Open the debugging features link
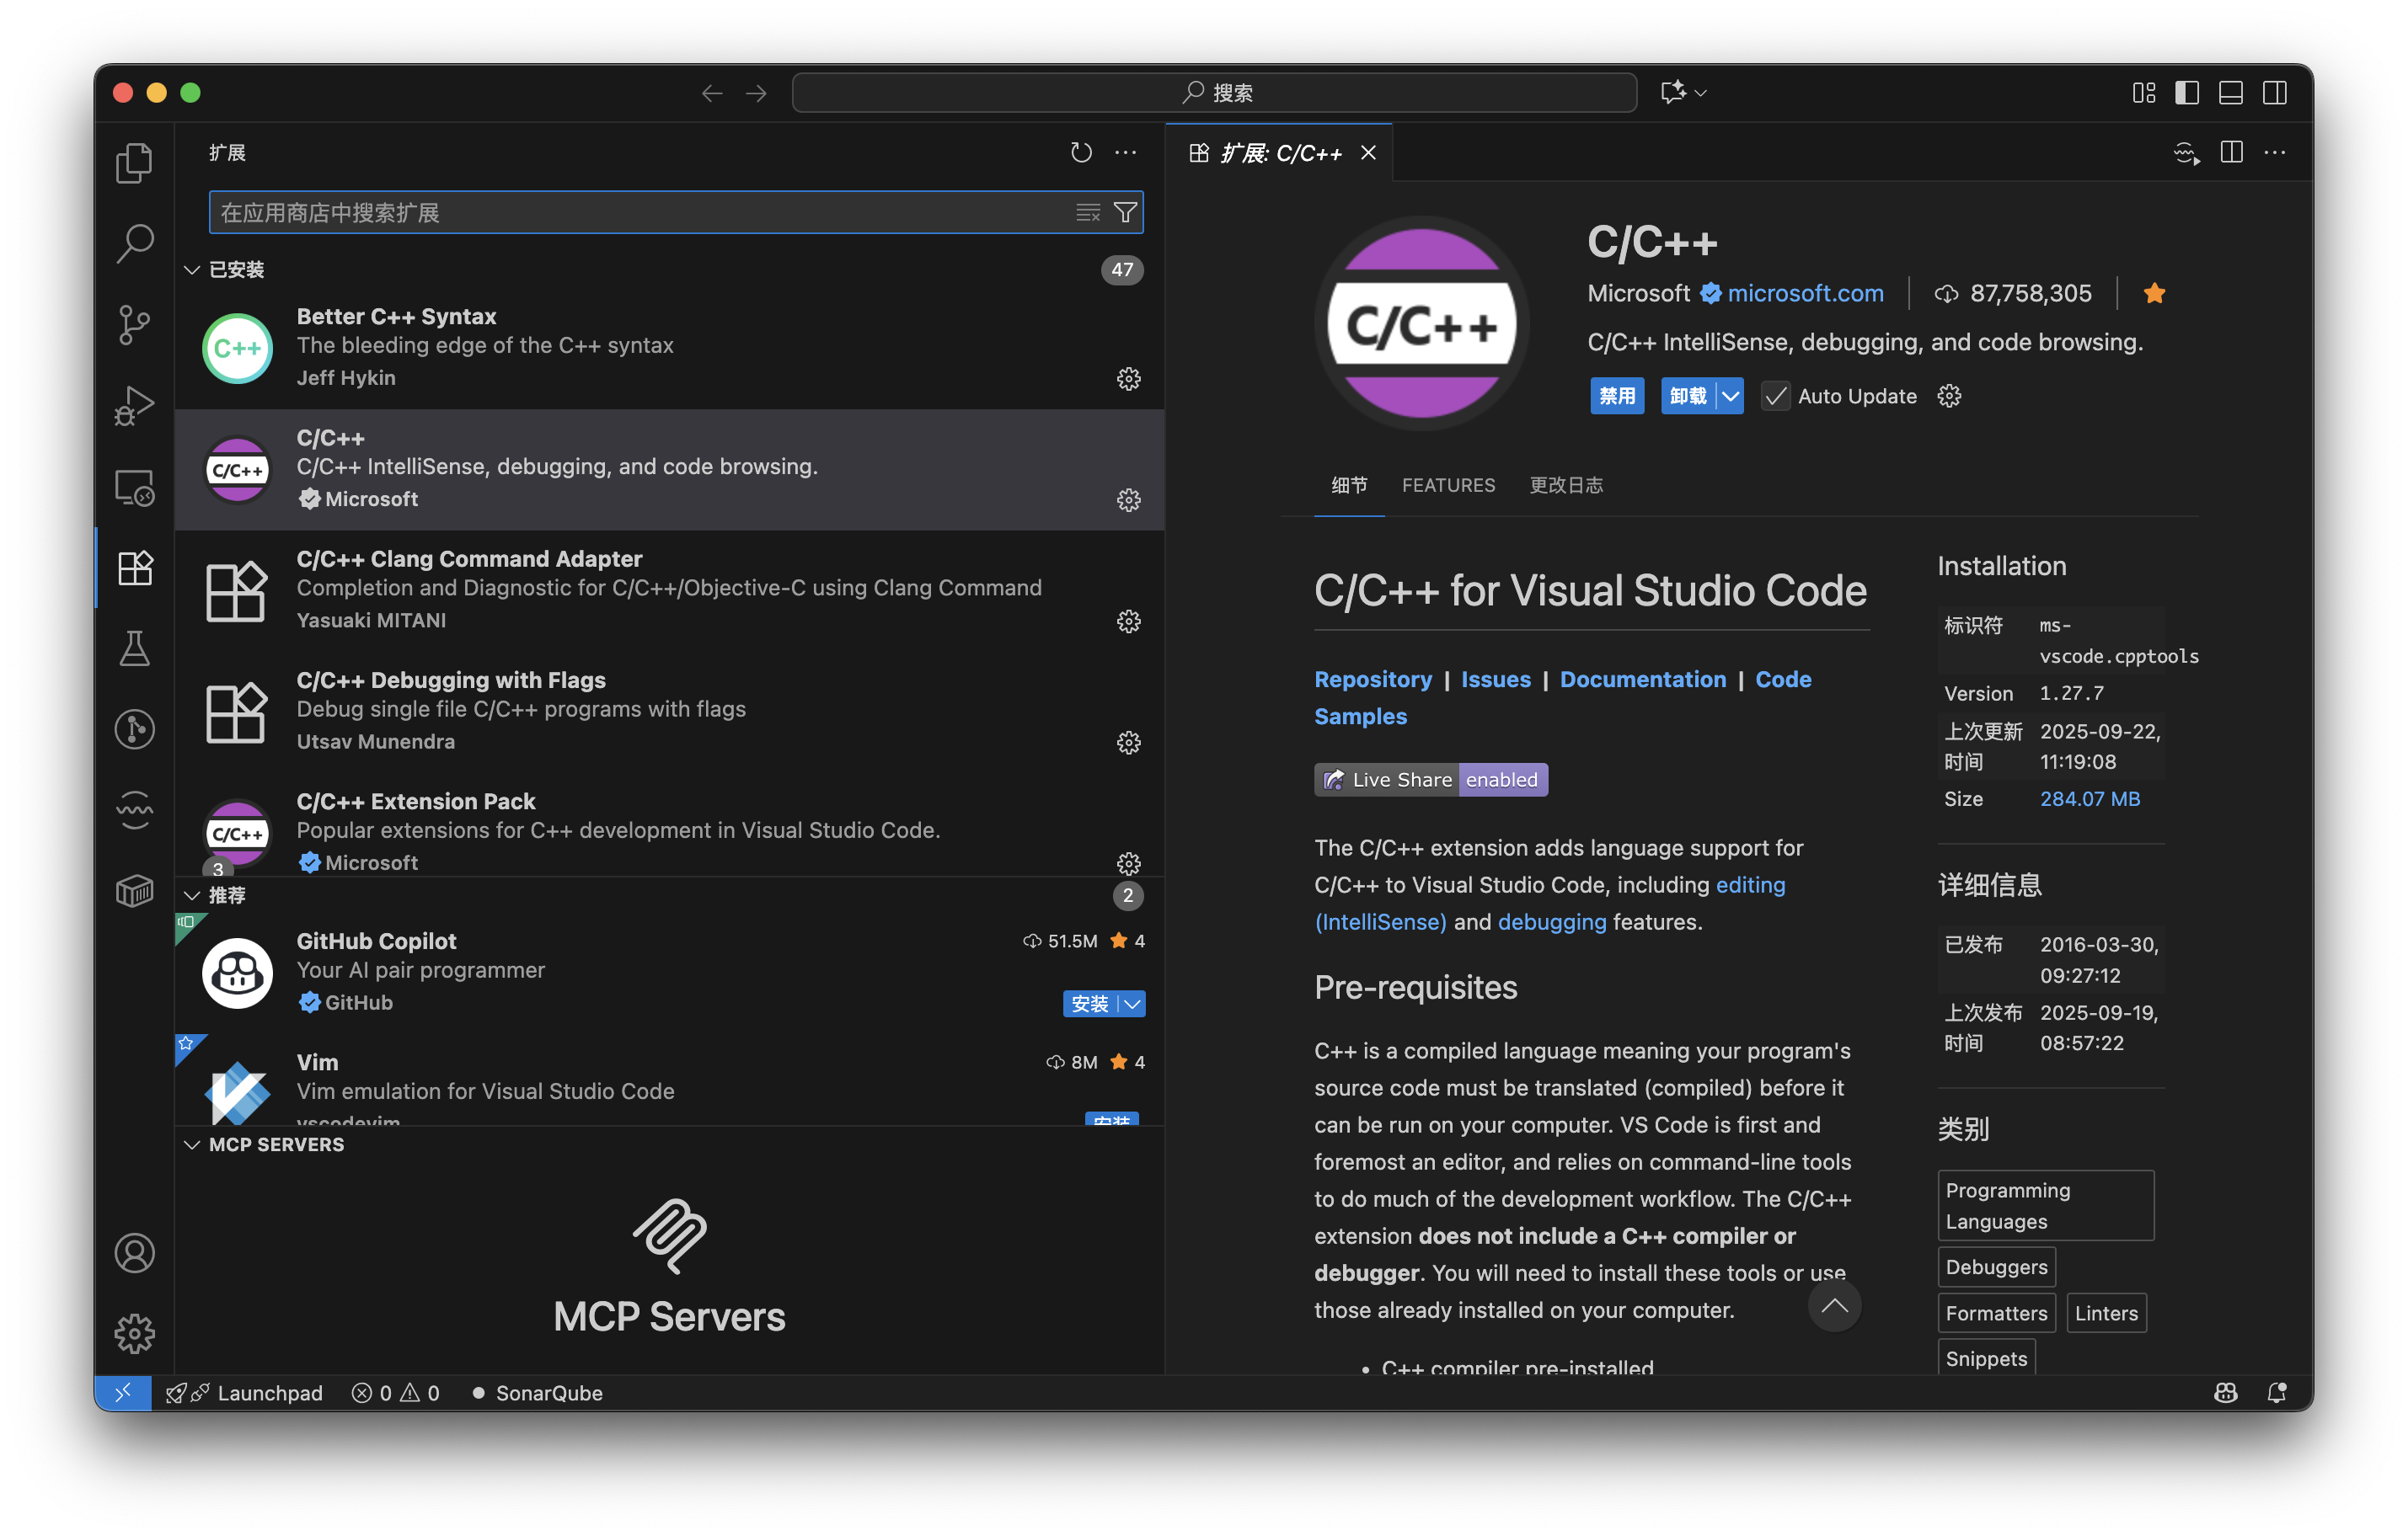The width and height of the screenshot is (2408, 1536). point(1551,921)
